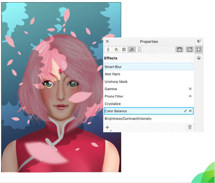Click the scroll mode panel icon
This screenshot has width=215, height=183.
(x=180, y=50)
